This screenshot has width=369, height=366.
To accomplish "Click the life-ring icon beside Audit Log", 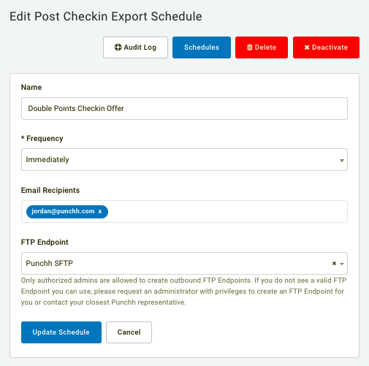I will coord(118,47).
